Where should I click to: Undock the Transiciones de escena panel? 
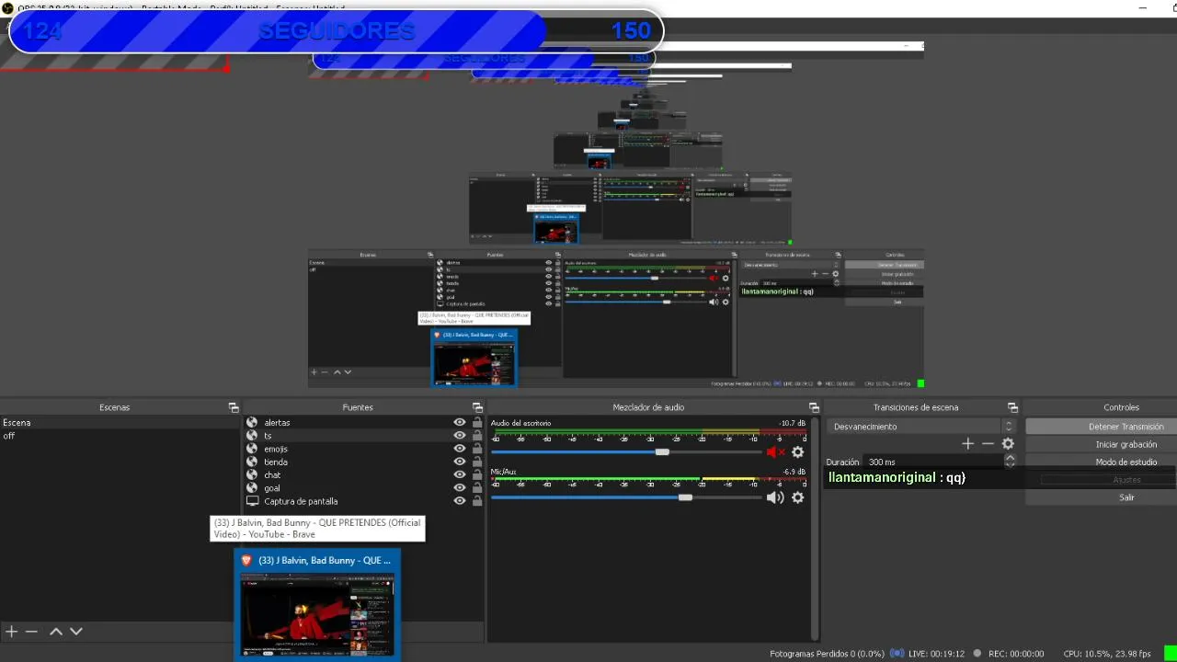pyautogui.click(x=1012, y=407)
